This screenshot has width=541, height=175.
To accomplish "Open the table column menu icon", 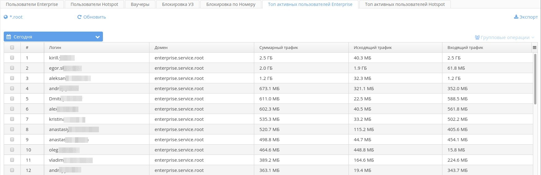I will tap(534, 47).
